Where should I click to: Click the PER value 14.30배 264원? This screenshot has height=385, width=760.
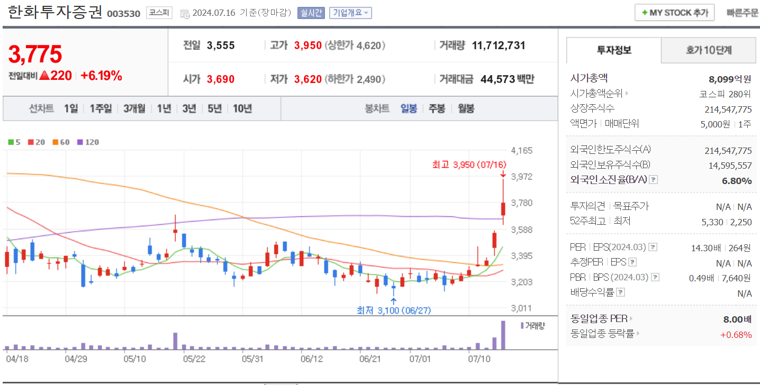[721, 247]
